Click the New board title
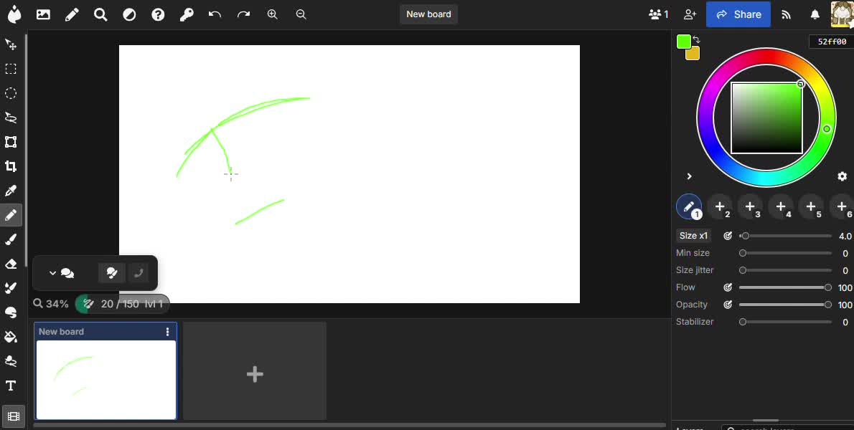 point(428,14)
